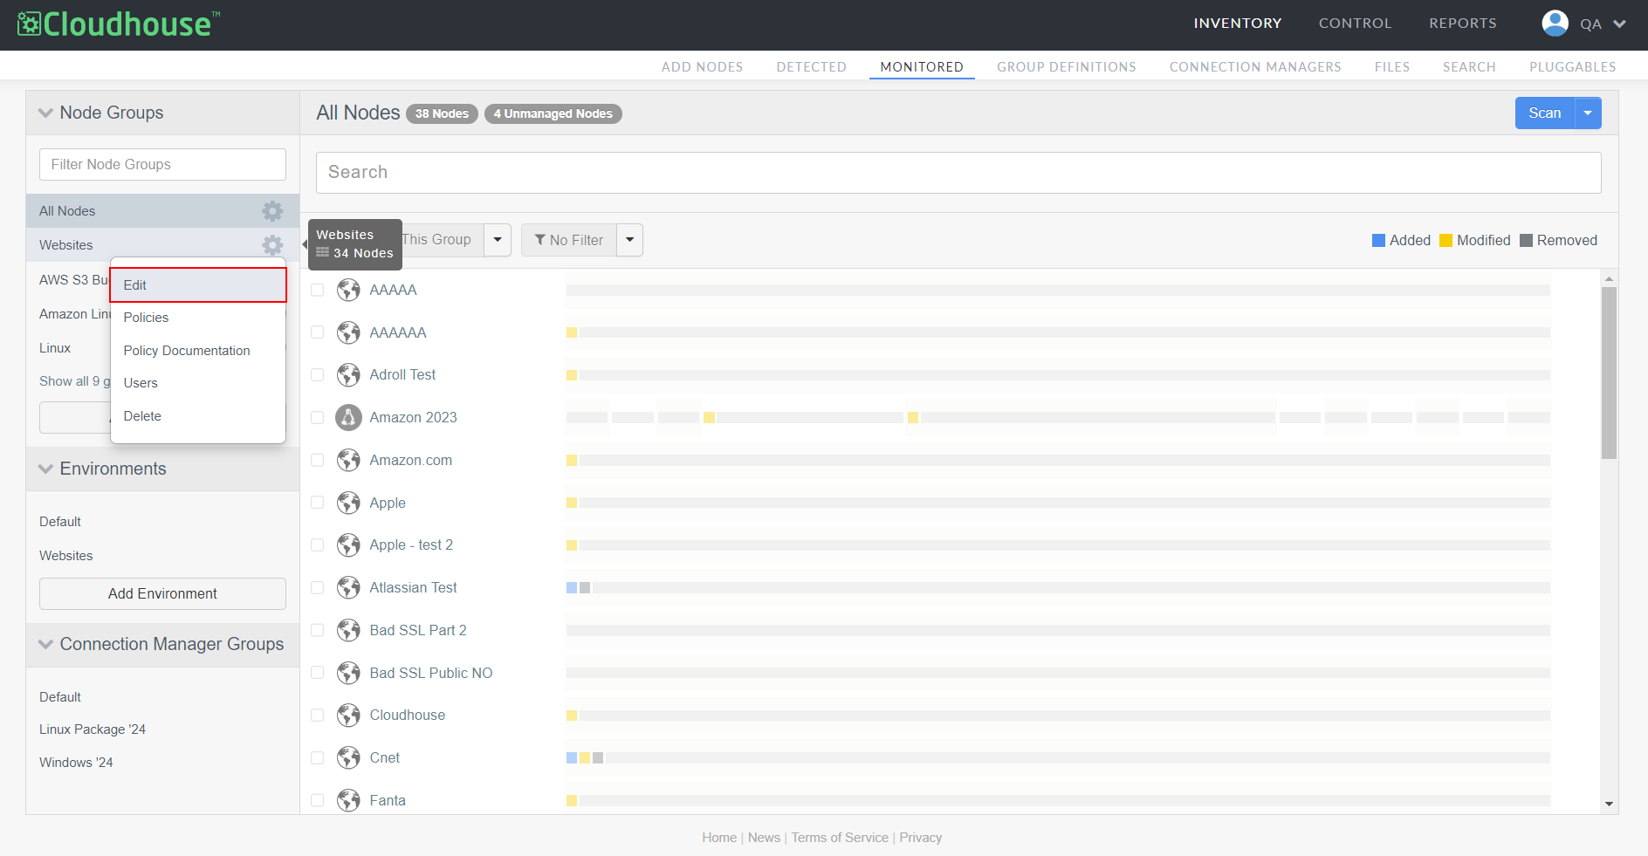Collapse the Node Groups section
The height and width of the screenshot is (856, 1648).
point(46,113)
